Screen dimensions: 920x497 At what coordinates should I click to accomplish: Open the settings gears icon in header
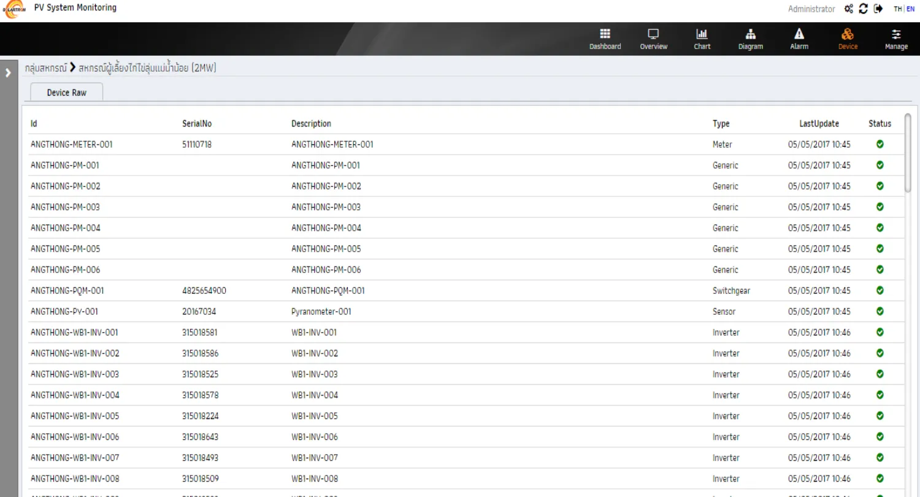point(849,9)
